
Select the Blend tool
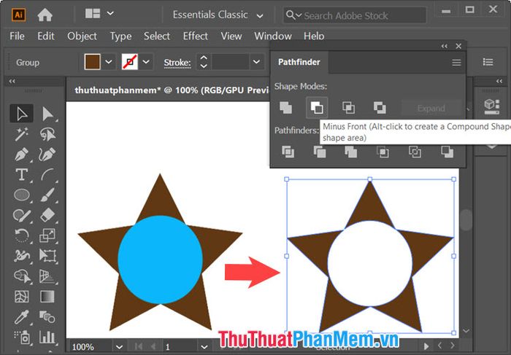click(x=47, y=316)
